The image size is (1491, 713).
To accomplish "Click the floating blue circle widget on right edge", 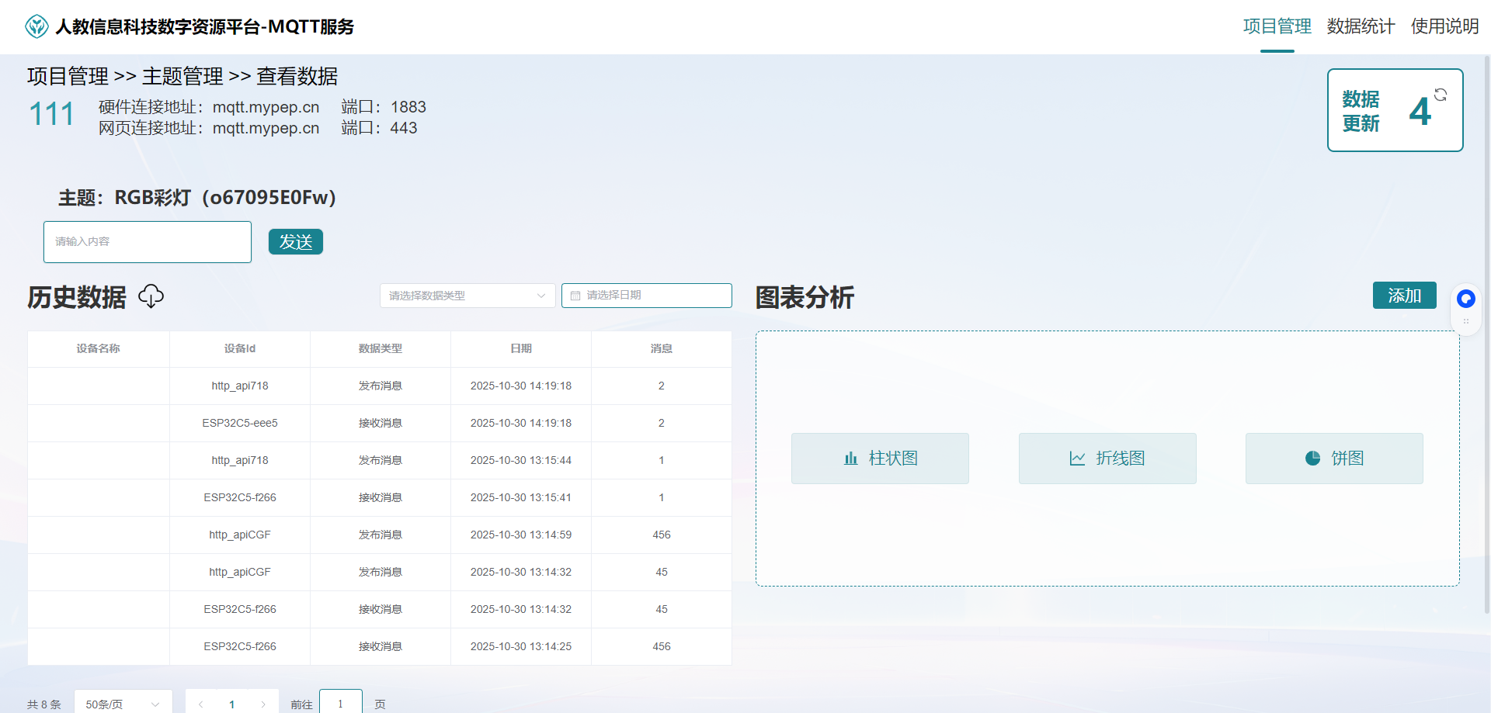I will tap(1466, 298).
